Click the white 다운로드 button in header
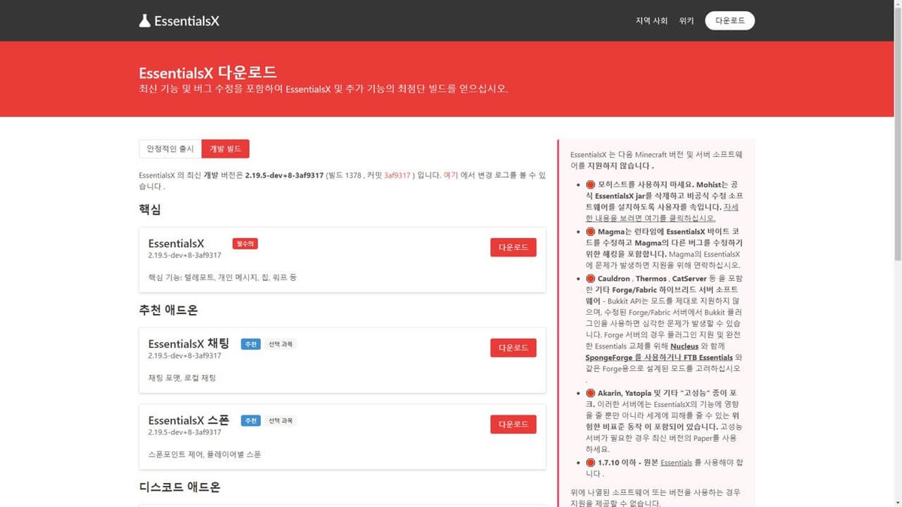Viewport: 902px width, 507px height. (730, 20)
